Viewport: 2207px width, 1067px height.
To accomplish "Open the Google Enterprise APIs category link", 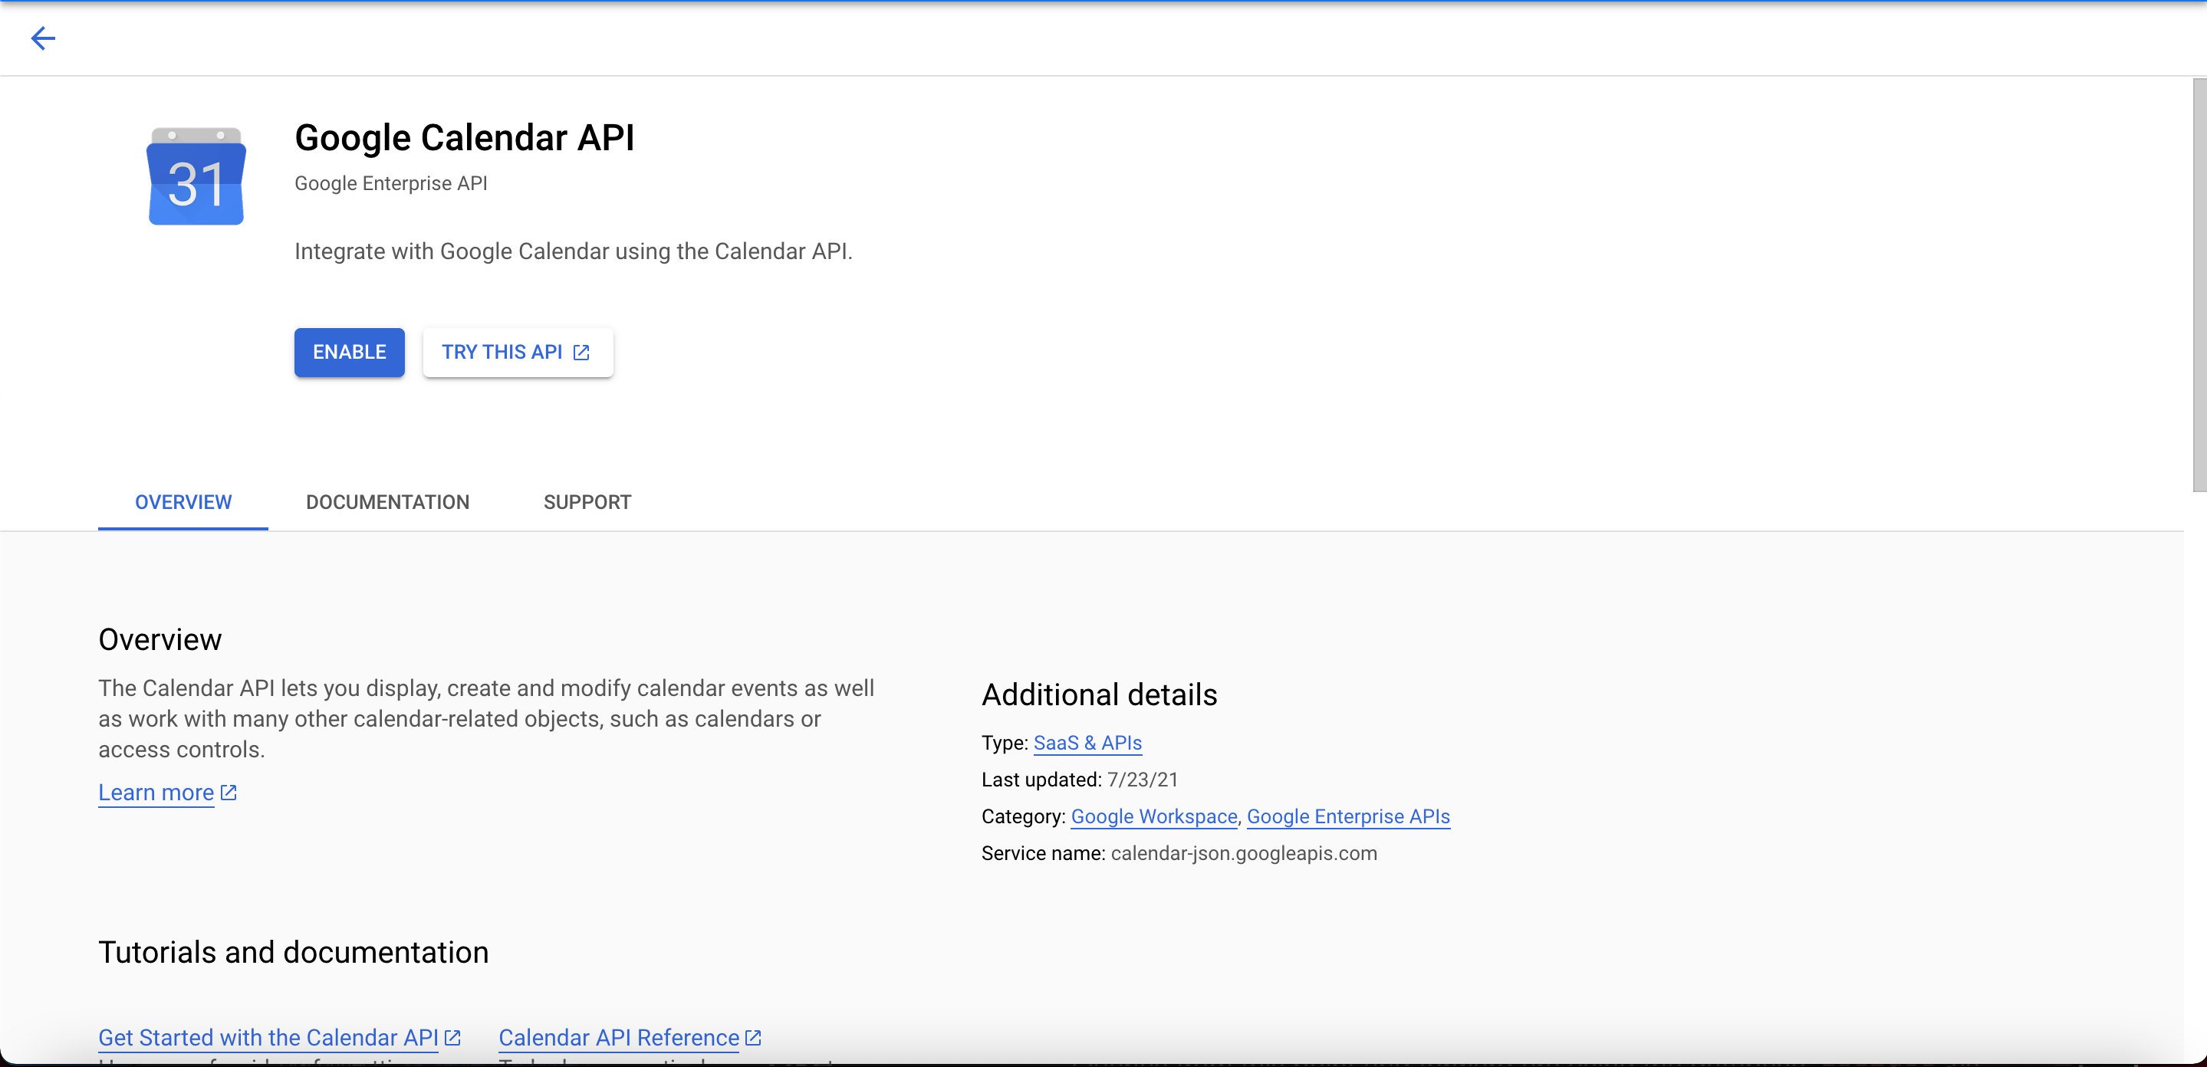I will 1347,816.
